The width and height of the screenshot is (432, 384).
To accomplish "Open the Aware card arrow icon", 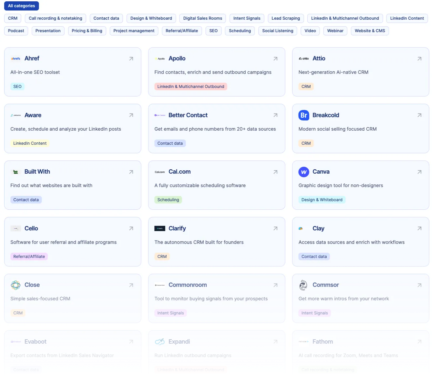I will (131, 115).
